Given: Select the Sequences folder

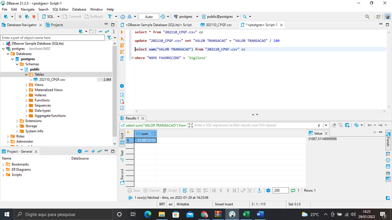Looking at the screenshot, I should pyautogui.click(x=42, y=106).
